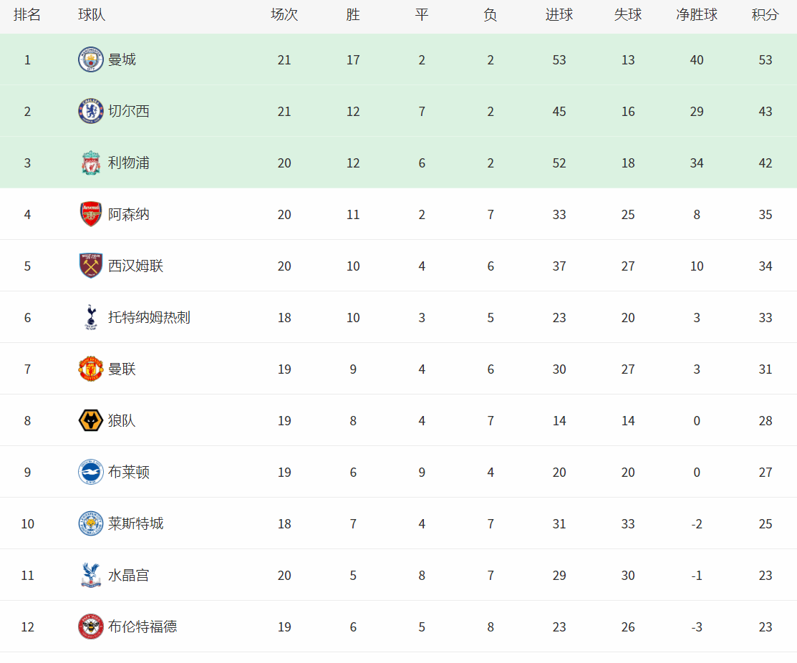Click the Tottenham Hotspur cockerel logo

[x=91, y=317]
